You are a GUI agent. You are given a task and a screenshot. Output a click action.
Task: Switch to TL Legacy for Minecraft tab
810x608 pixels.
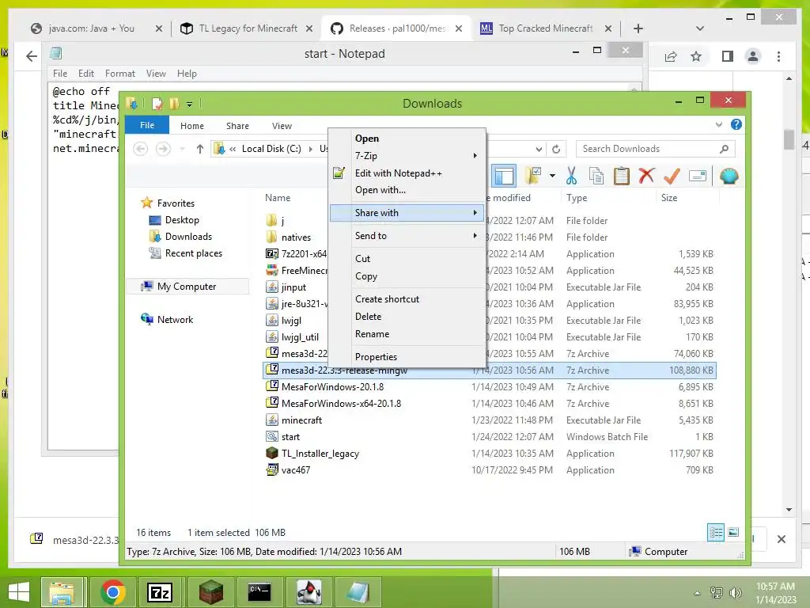(x=247, y=28)
